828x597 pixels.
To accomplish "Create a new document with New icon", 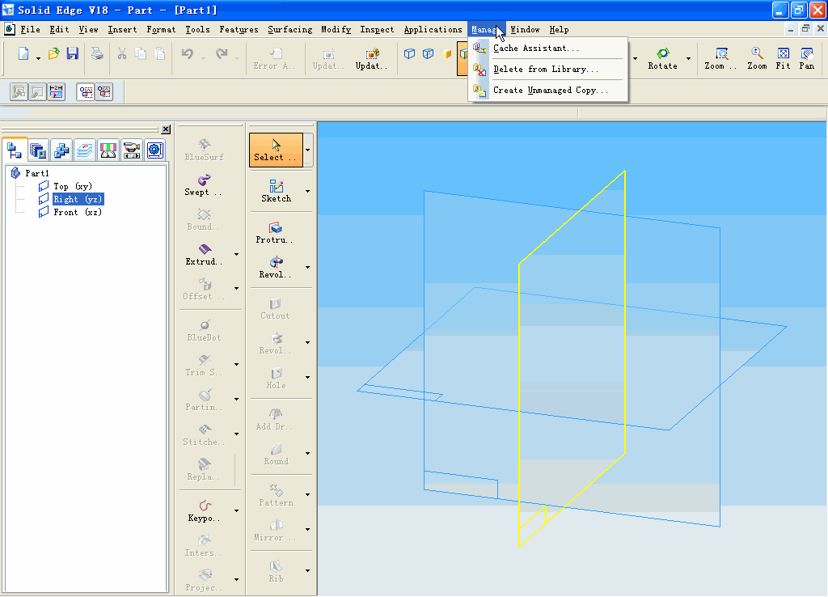I will [x=23, y=53].
